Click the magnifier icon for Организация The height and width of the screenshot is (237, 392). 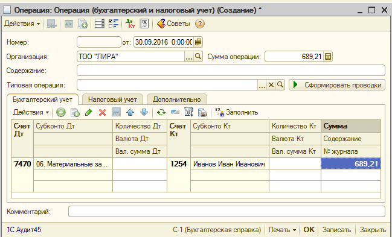point(198,57)
